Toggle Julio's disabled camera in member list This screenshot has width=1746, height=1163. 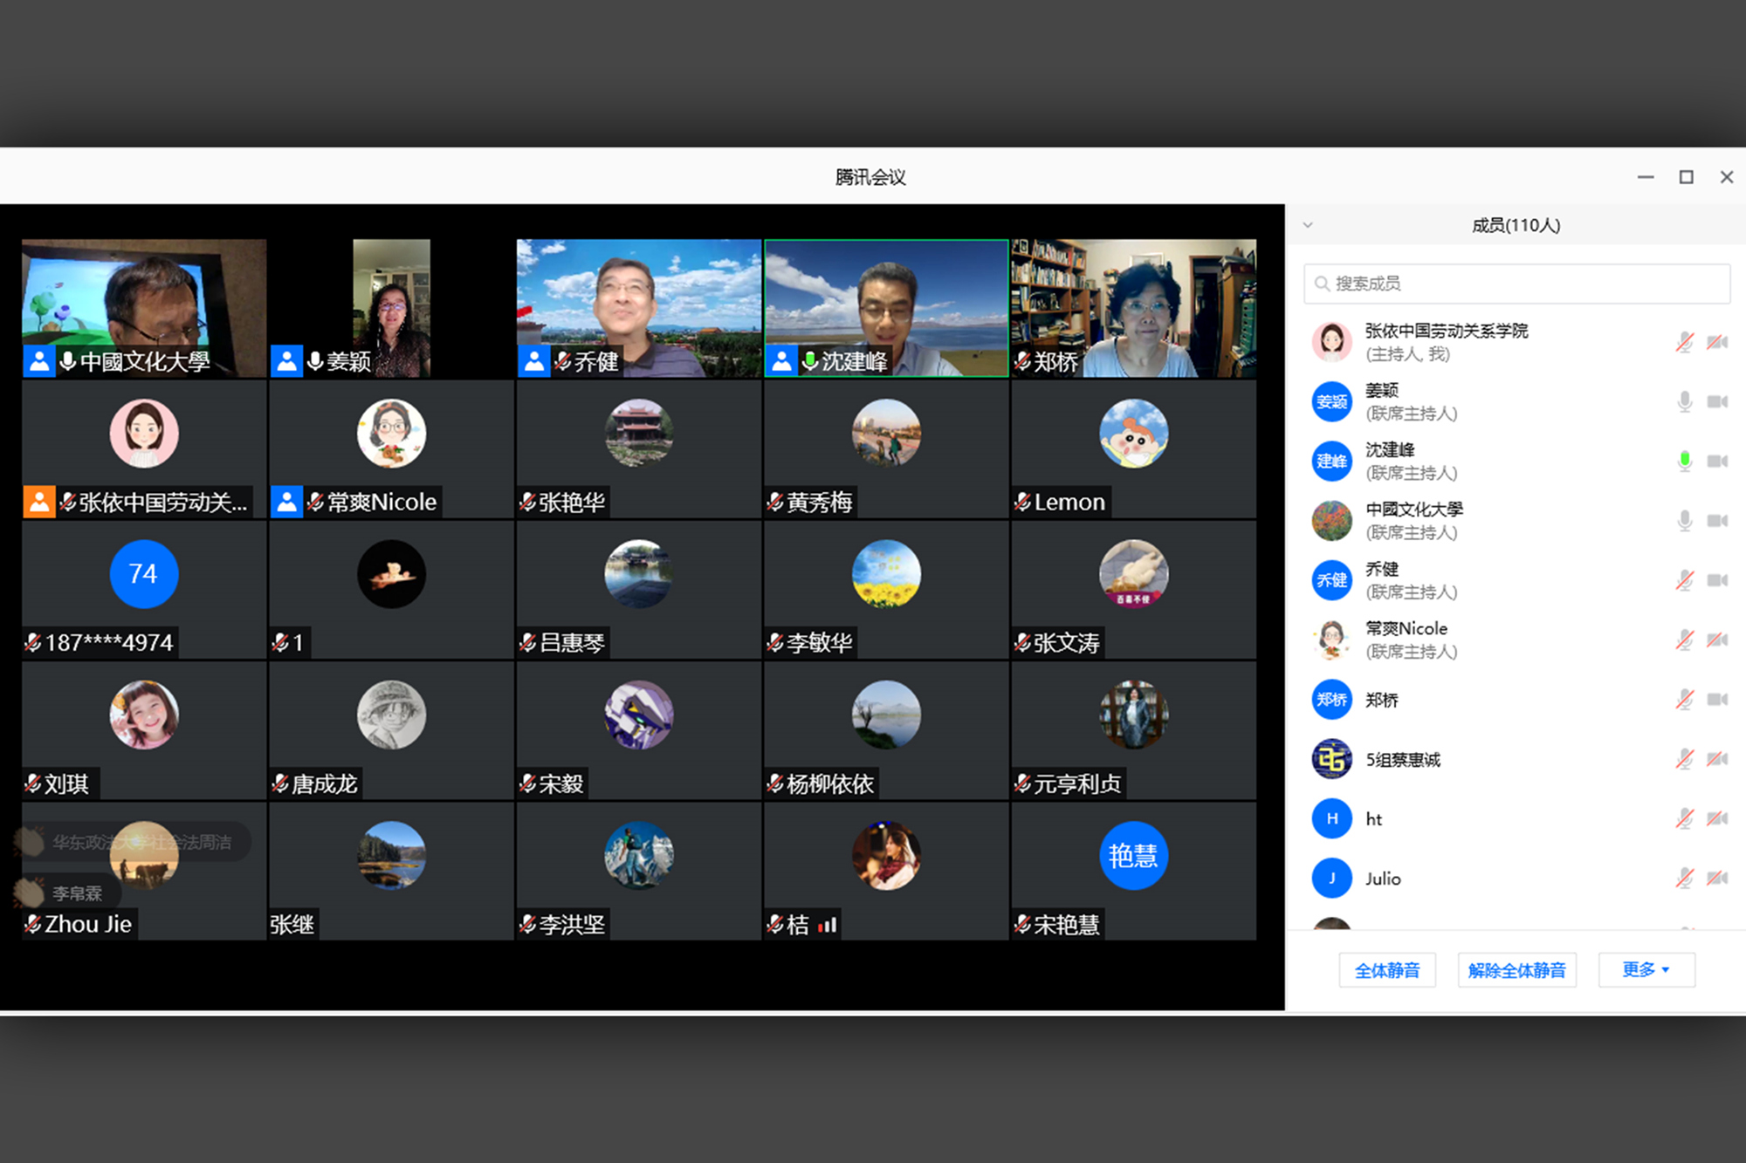1717,878
